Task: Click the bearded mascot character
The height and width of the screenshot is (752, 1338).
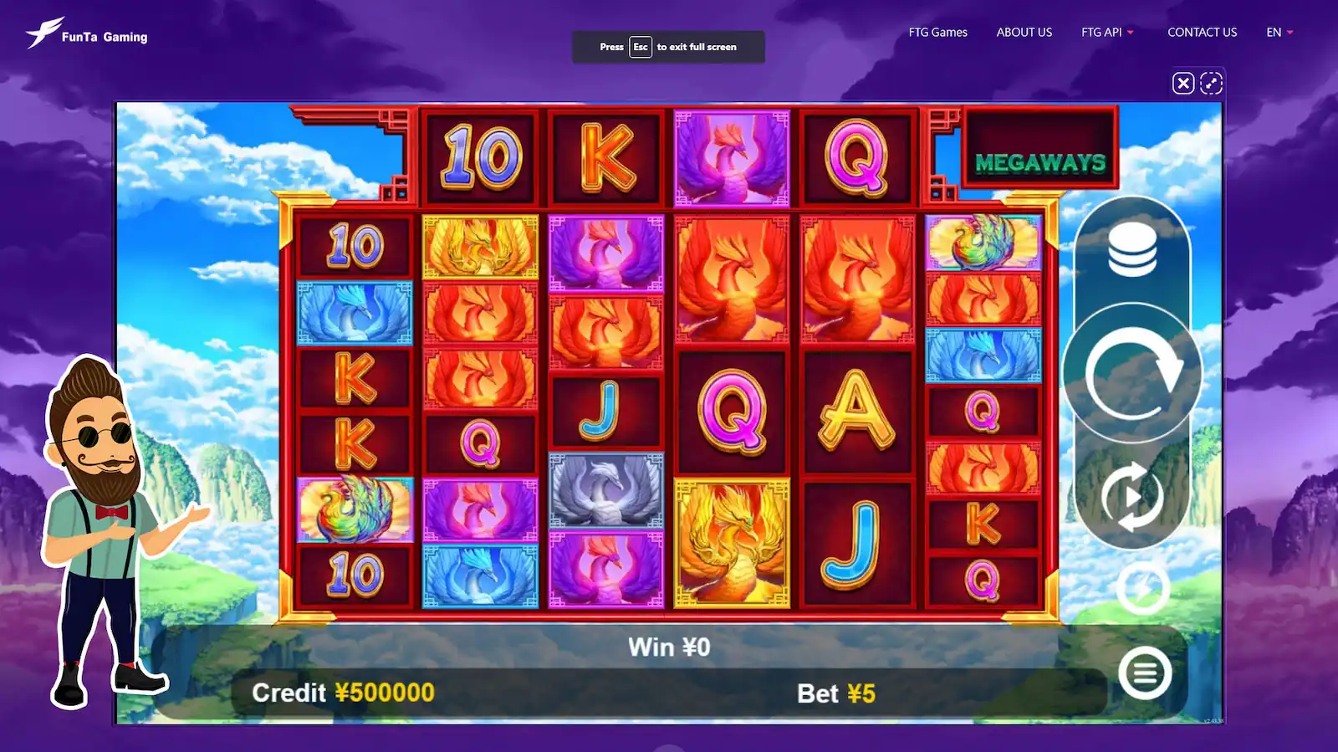Action: (109, 531)
